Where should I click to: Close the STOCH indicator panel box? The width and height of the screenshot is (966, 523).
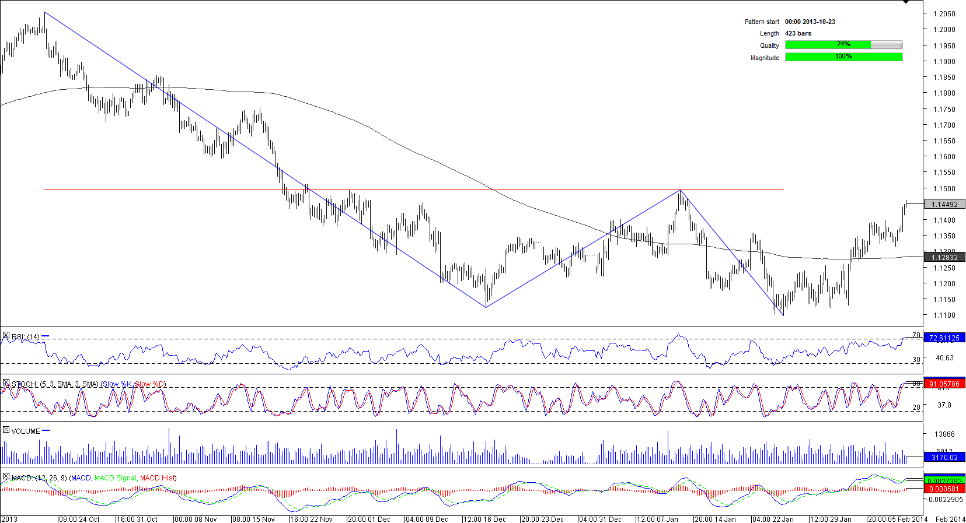pyautogui.click(x=6, y=383)
